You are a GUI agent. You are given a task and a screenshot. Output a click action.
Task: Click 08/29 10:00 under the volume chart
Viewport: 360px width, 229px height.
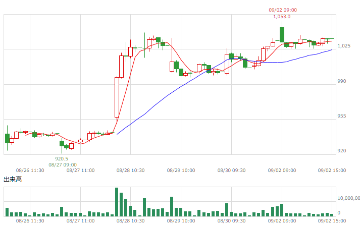[181, 221]
